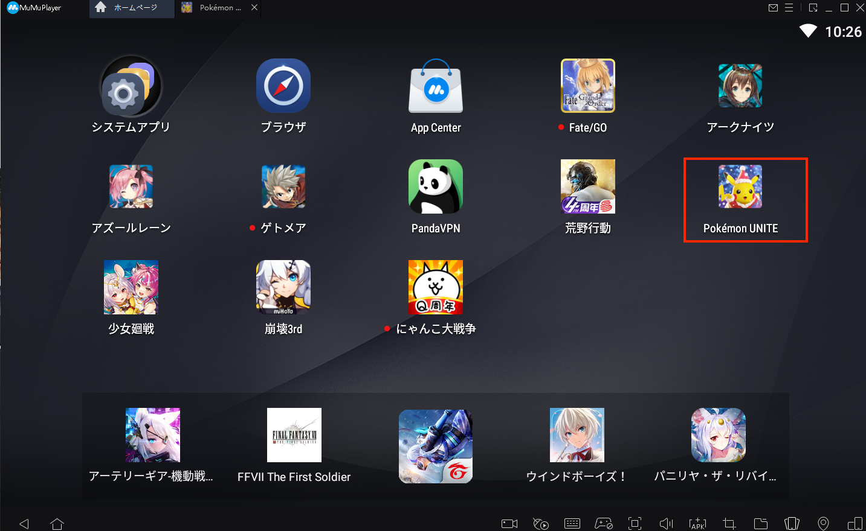Start the にゃんこ大戦争 cat game
Viewport: 866px width, 531px height.
tap(436, 287)
